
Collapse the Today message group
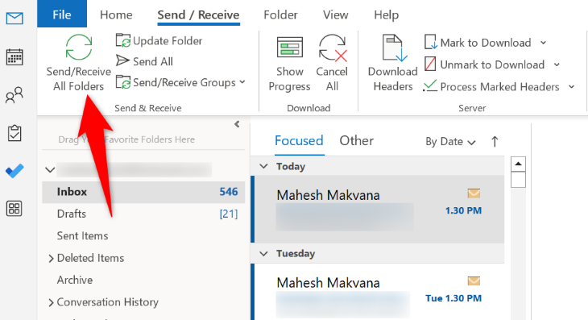click(x=264, y=166)
